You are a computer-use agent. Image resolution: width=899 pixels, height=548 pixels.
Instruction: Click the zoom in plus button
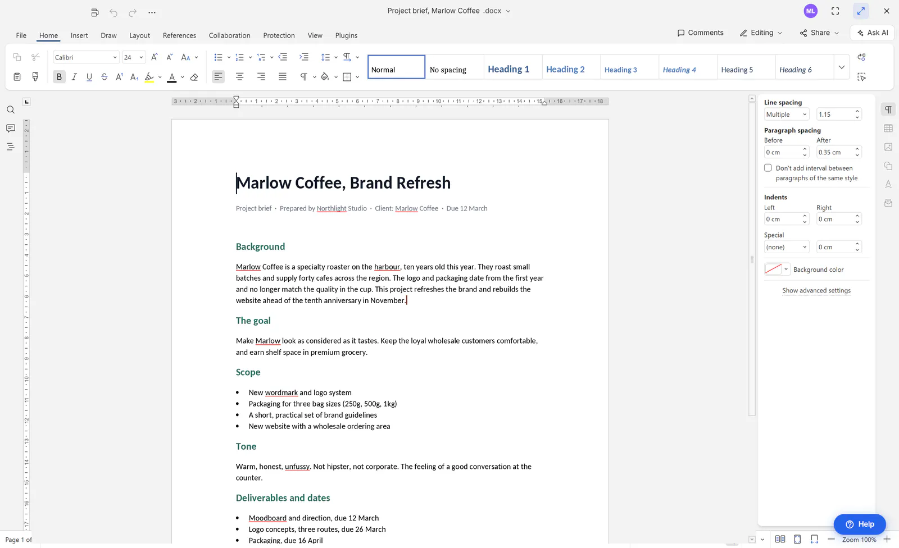pos(887,539)
